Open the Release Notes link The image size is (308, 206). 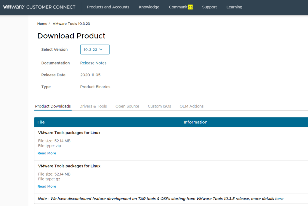pyautogui.click(x=93, y=63)
